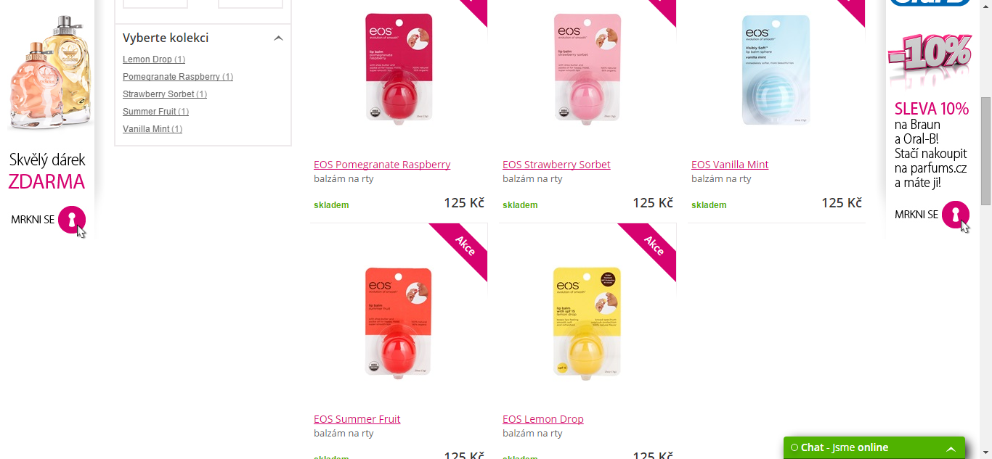Open the EOS Lemon Drop product link
The image size is (992, 459).
pos(543,419)
